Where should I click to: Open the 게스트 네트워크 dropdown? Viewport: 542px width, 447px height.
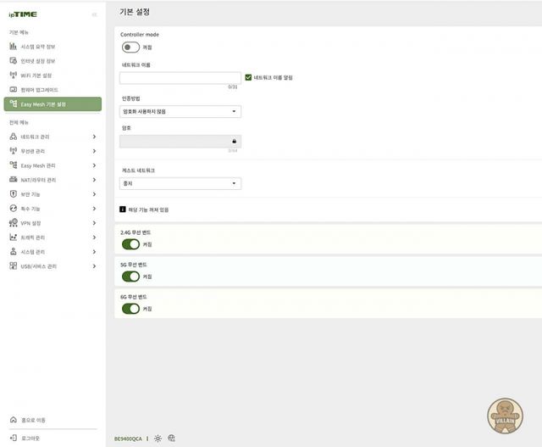[x=180, y=183]
